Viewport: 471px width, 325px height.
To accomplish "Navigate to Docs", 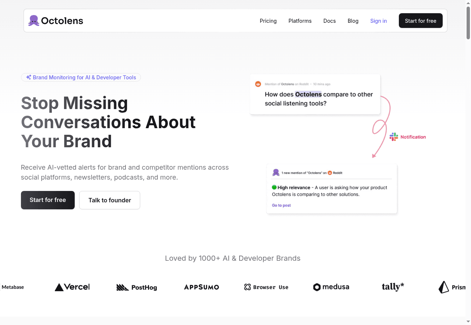I will pyautogui.click(x=329, y=21).
